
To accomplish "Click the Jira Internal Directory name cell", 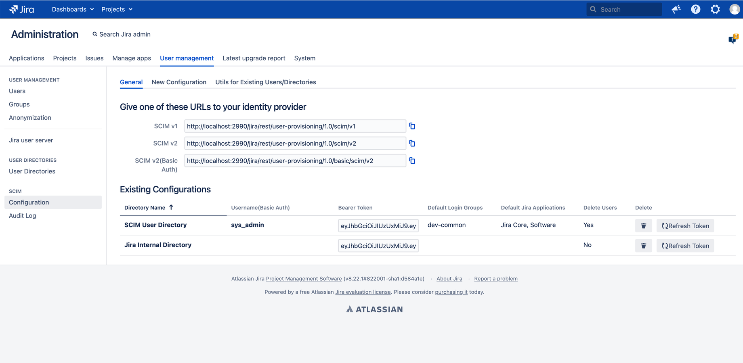I will tap(158, 245).
